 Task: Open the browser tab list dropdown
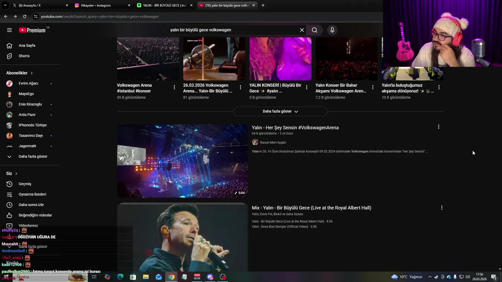pyautogui.click(x=5, y=5)
